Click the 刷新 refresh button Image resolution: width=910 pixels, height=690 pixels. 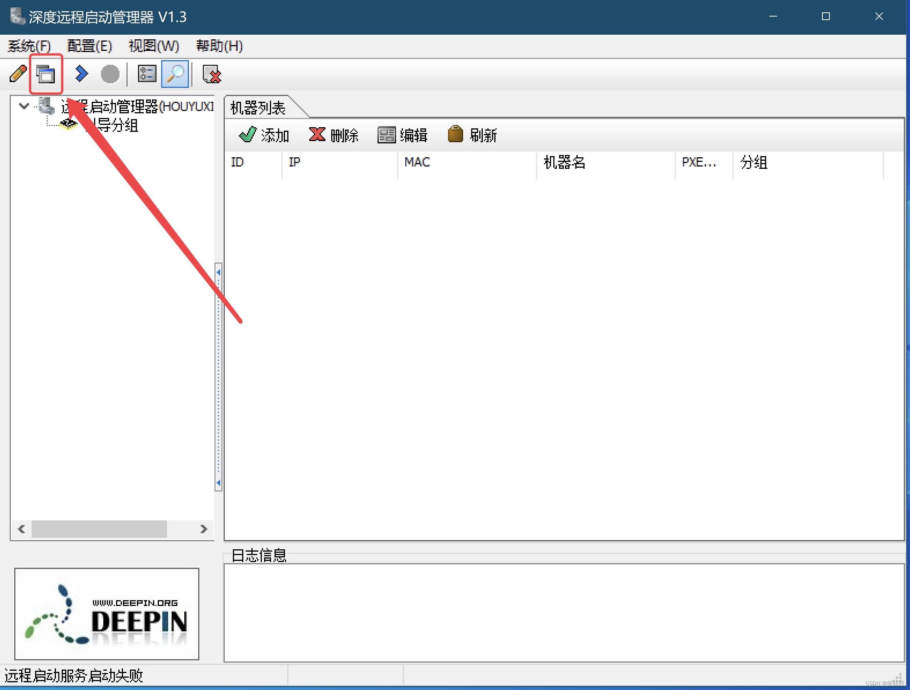click(472, 135)
